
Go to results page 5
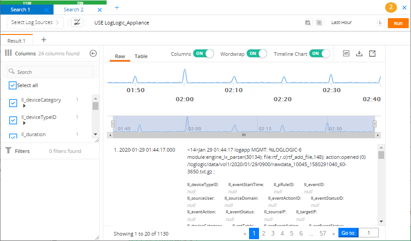coord(292,233)
